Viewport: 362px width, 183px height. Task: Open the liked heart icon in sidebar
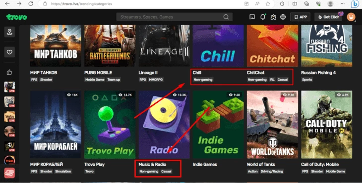click(x=9, y=52)
